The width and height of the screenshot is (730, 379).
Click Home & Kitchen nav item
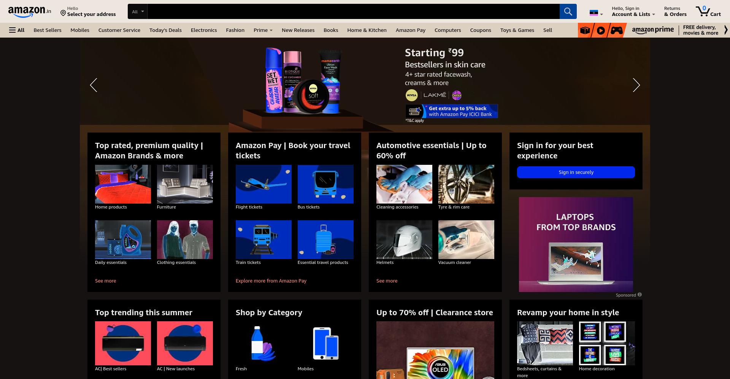click(x=367, y=30)
